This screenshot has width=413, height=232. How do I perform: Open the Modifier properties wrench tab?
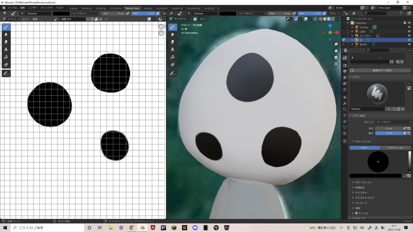tap(345, 103)
